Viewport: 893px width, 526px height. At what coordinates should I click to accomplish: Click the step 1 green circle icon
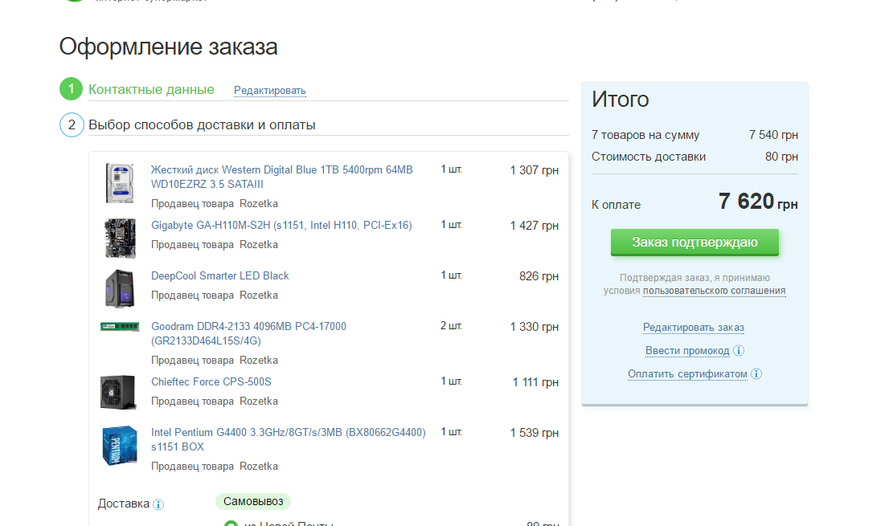(72, 89)
